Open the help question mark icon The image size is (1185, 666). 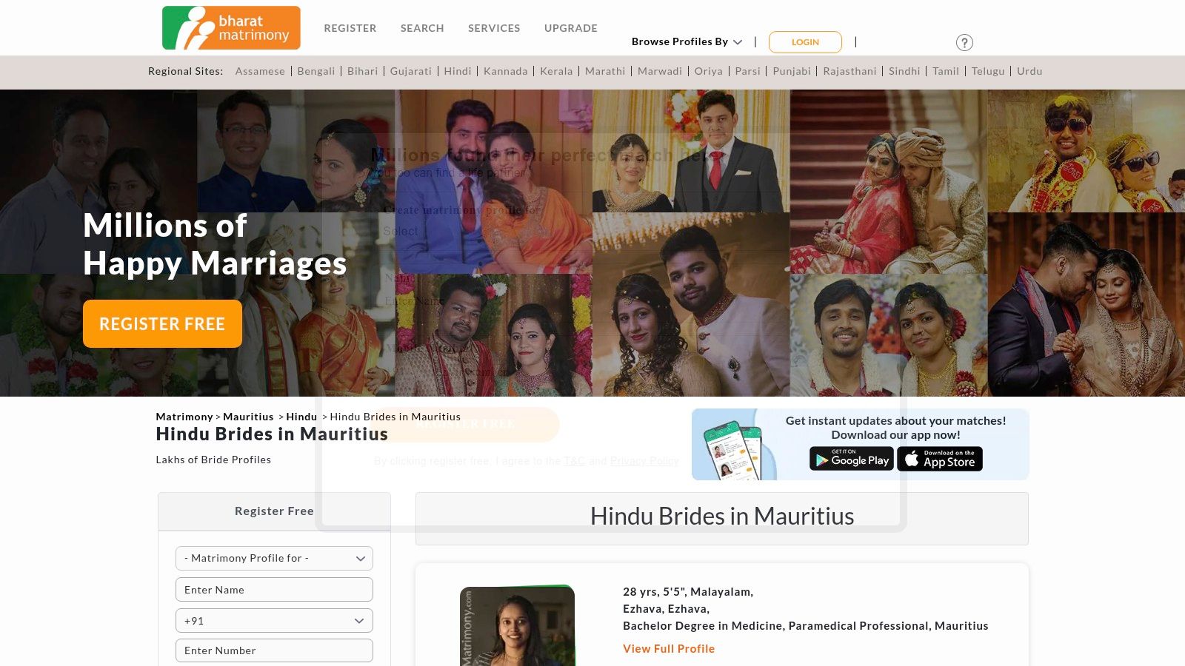coord(964,42)
